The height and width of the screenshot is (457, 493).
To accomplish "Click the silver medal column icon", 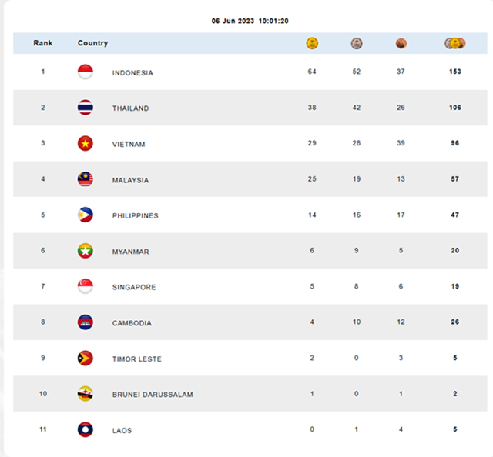I will tap(357, 43).
